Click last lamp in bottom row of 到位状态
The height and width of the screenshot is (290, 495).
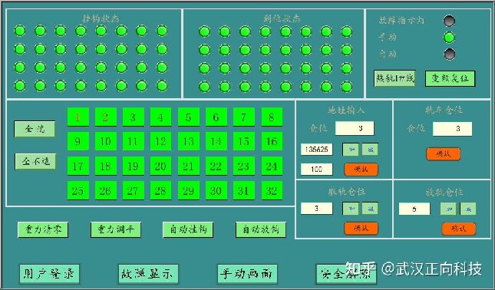[347, 86]
